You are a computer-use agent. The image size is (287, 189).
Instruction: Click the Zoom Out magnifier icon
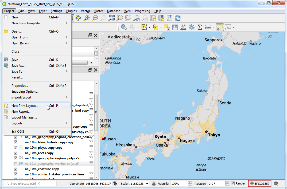pos(95,18)
